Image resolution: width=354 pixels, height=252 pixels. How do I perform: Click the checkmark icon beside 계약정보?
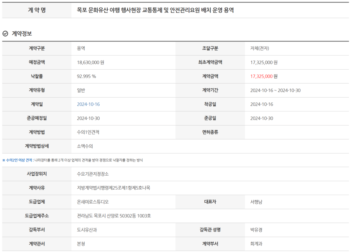click(x=5, y=34)
